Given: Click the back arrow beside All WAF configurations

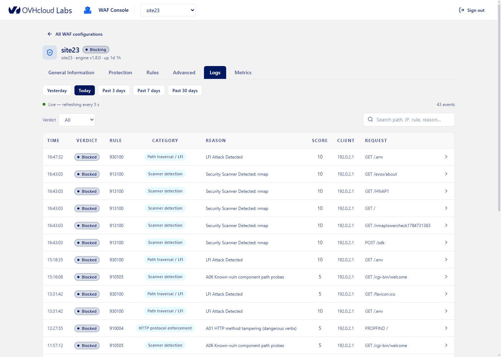Looking at the screenshot, I should [x=50, y=34].
